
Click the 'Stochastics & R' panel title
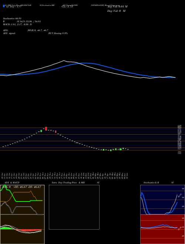click(x=151, y=183)
